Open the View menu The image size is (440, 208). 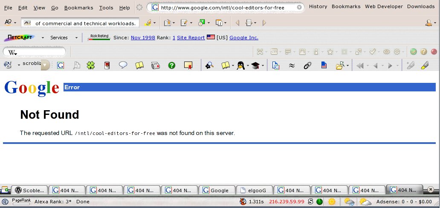tap(39, 8)
